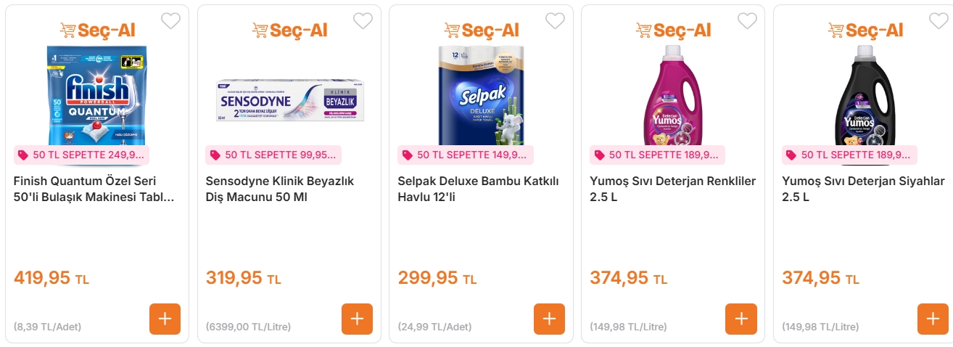This screenshot has height=347, width=953.
Task: View Selpak Deluxe paper towel image
Action: point(481,94)
